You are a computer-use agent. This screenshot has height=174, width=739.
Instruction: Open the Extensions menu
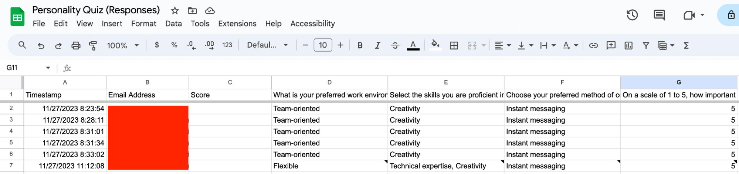[237, 24]
